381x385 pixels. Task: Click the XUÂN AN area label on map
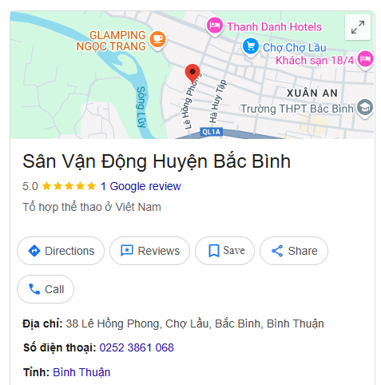[x=312, y=93]
